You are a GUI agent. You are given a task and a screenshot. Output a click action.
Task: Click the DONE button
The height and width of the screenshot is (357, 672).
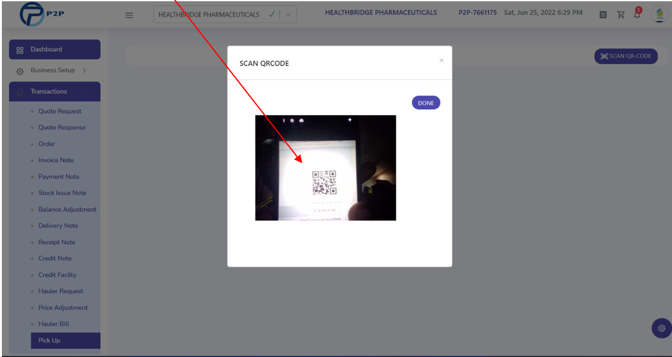tap(426, 103)
